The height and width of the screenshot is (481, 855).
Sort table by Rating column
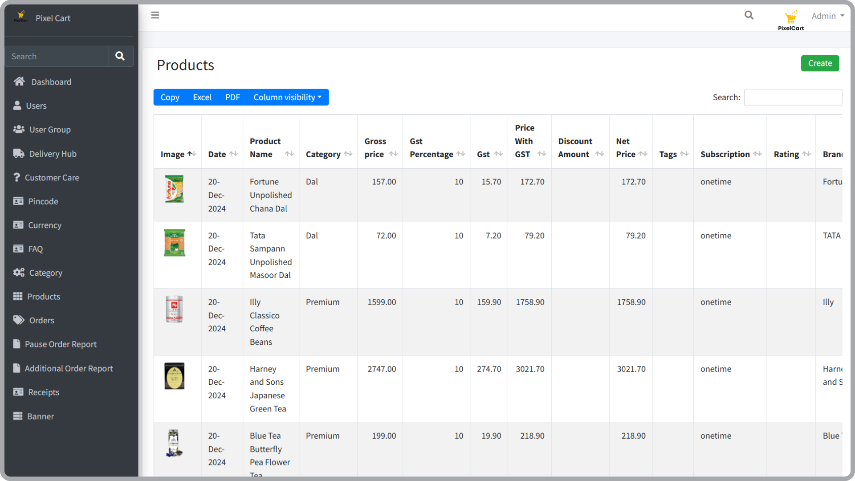(x=806, y=154)
